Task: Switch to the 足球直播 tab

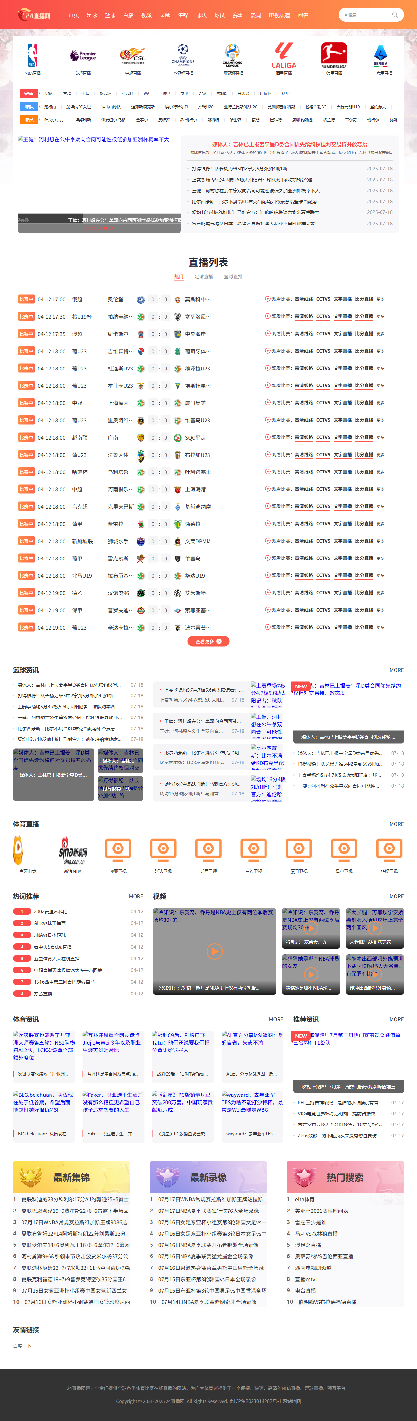Action: point(204,277)
